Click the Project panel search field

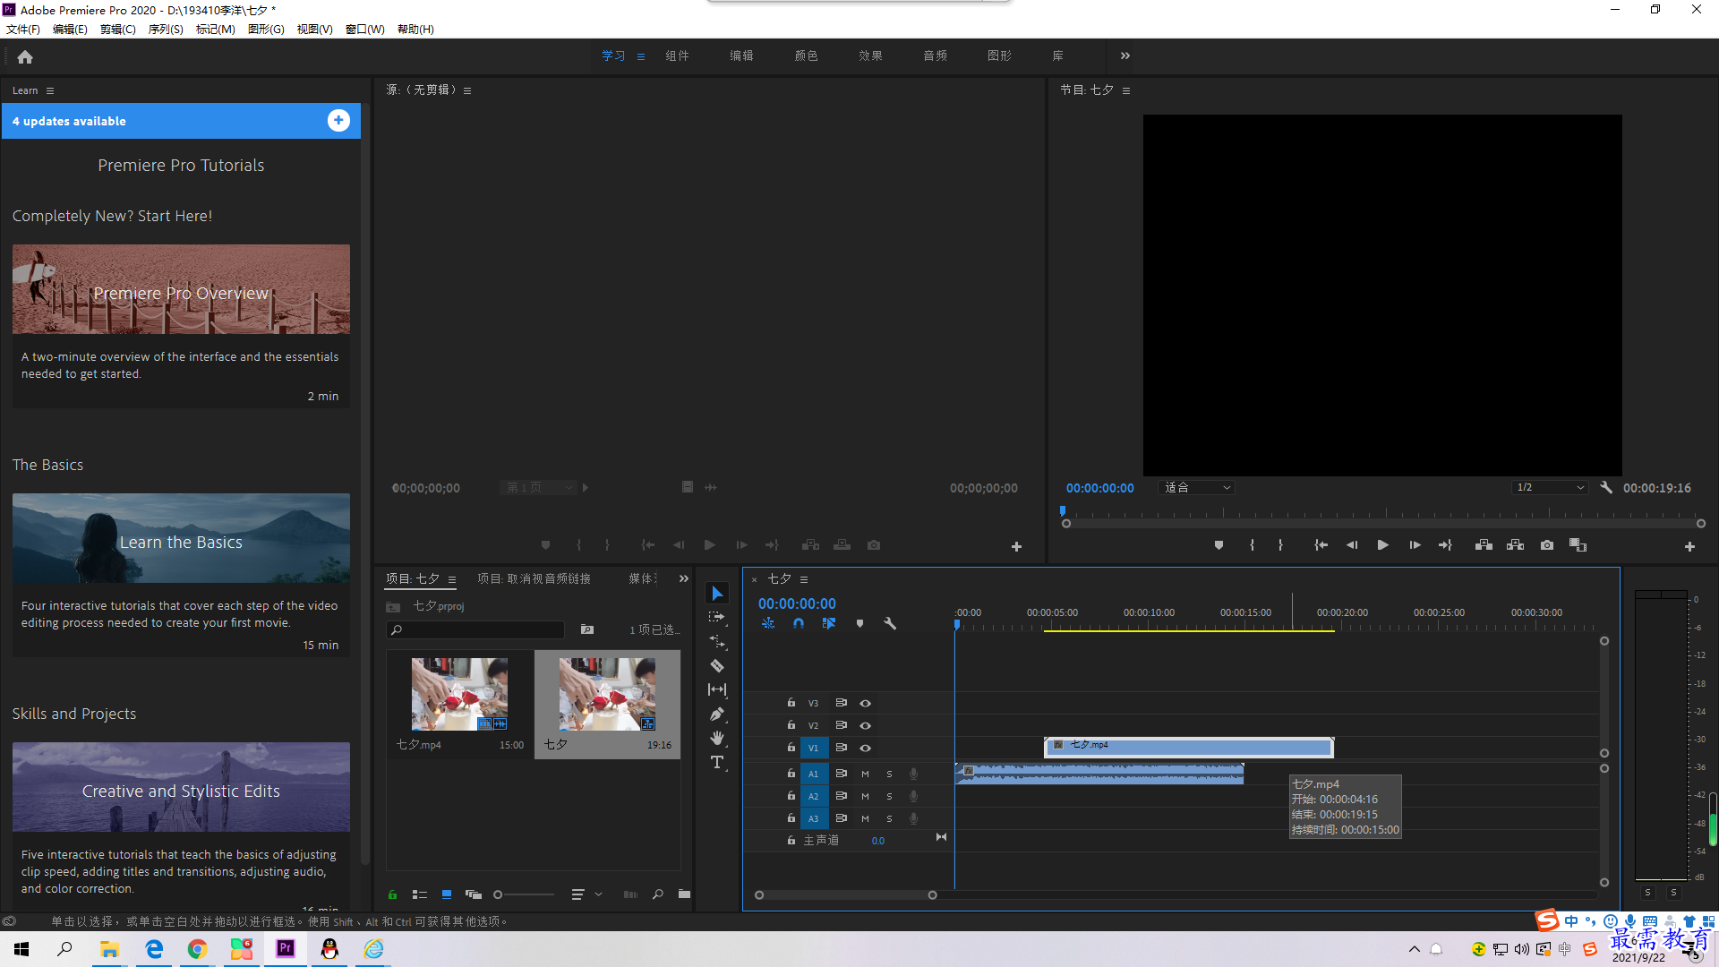pos(475,629)
